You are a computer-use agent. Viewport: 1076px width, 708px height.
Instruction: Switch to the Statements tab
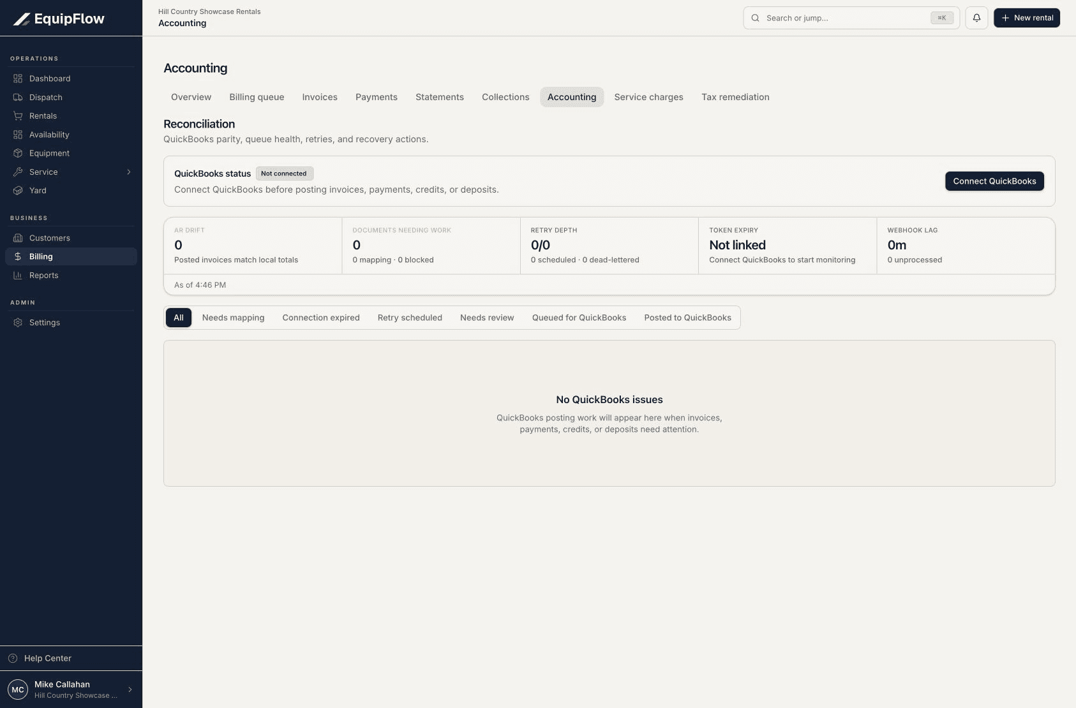tap(440, 97)
